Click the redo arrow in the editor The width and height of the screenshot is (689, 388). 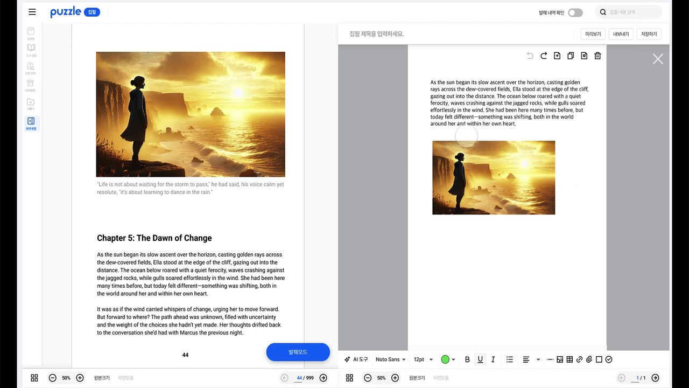544,56
